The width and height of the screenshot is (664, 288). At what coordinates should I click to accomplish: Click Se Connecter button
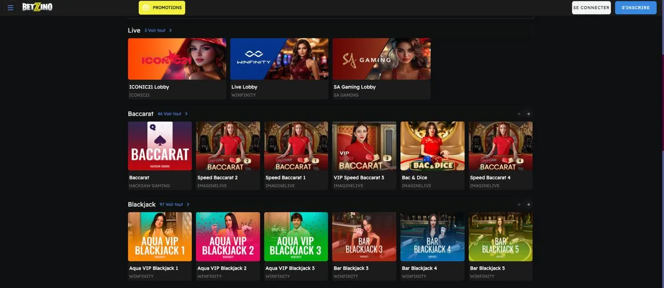click(591, 8)
